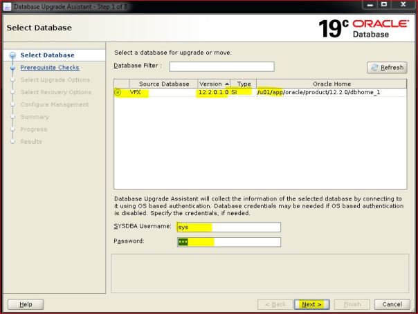
Task: Sort by the Version column header
Action: [213, 84]
